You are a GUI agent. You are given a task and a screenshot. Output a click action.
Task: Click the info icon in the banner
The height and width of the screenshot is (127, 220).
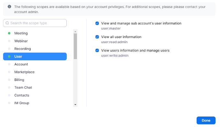point(9,7)
